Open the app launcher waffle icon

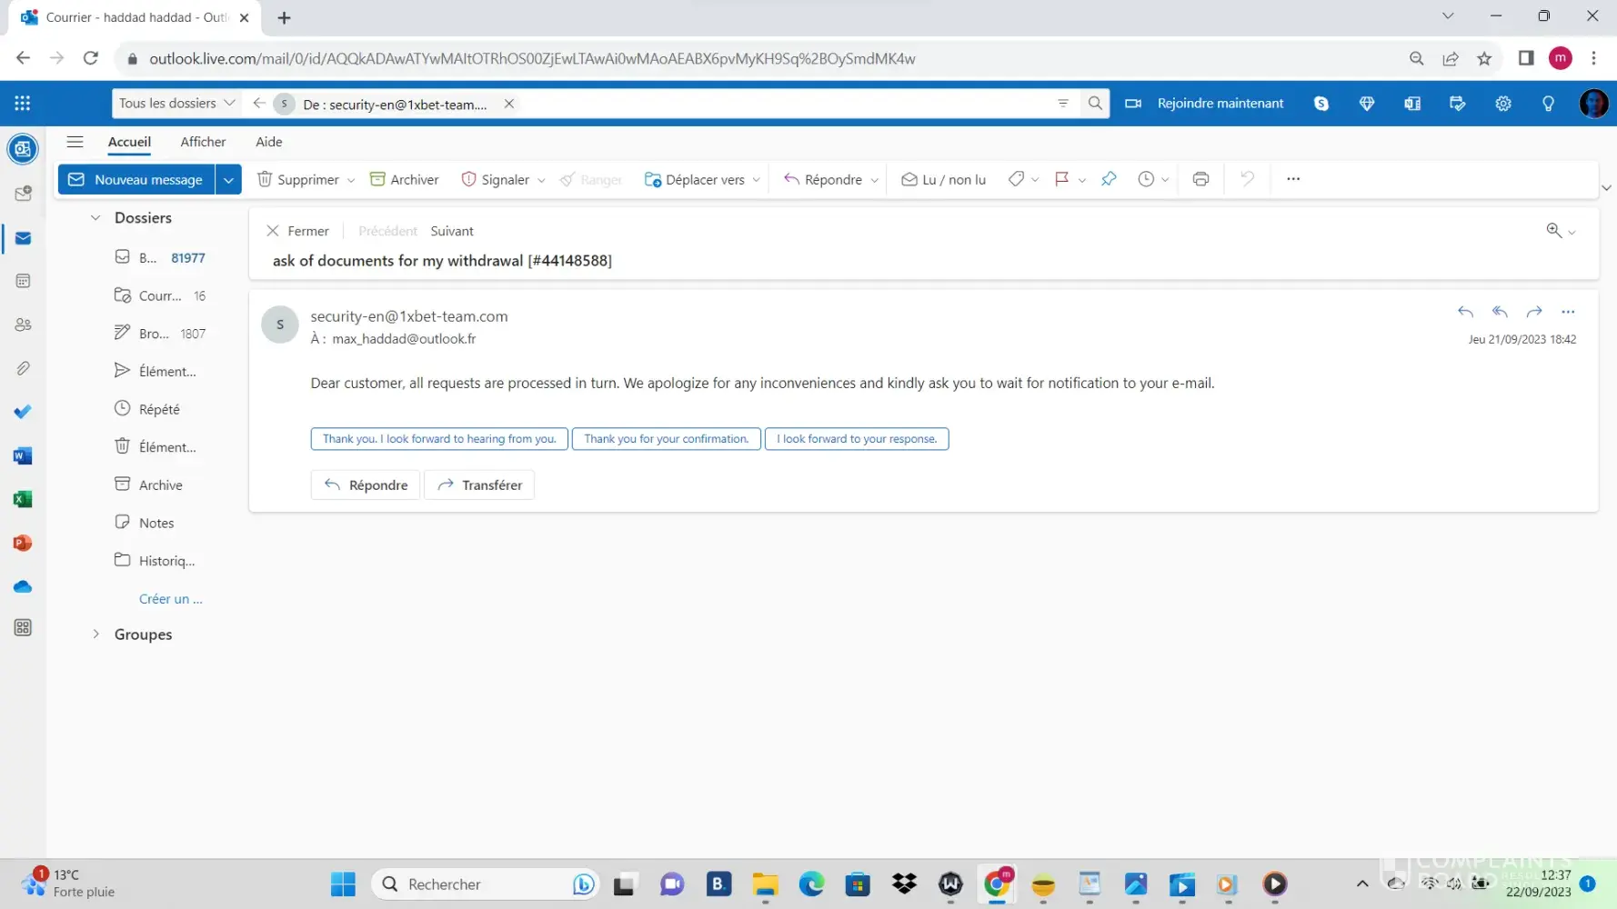[x=23, y=104]
